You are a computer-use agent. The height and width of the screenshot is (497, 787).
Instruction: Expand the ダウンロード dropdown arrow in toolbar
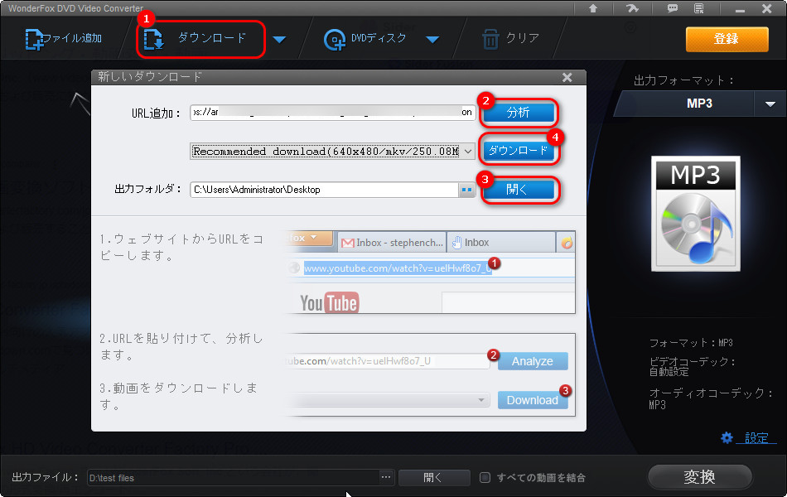pos(279,39)
